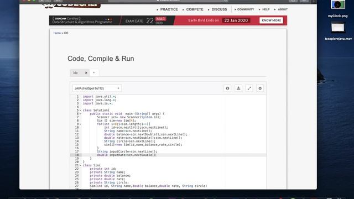Image resolution: width=354 pixels, height=199 pixels.
Task: Collapse class Sim fold at line 21
Action: click(80, 165)
